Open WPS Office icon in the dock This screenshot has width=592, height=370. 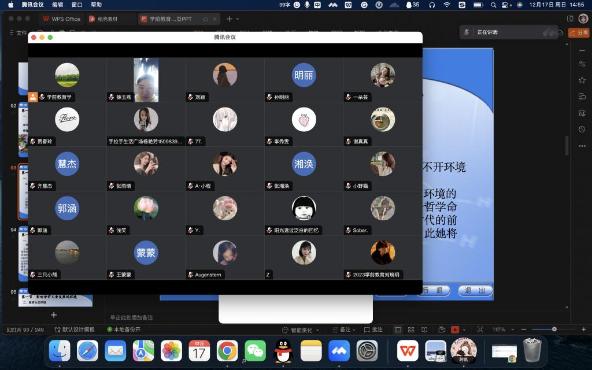pyautogui.click(x=408, y=350)
